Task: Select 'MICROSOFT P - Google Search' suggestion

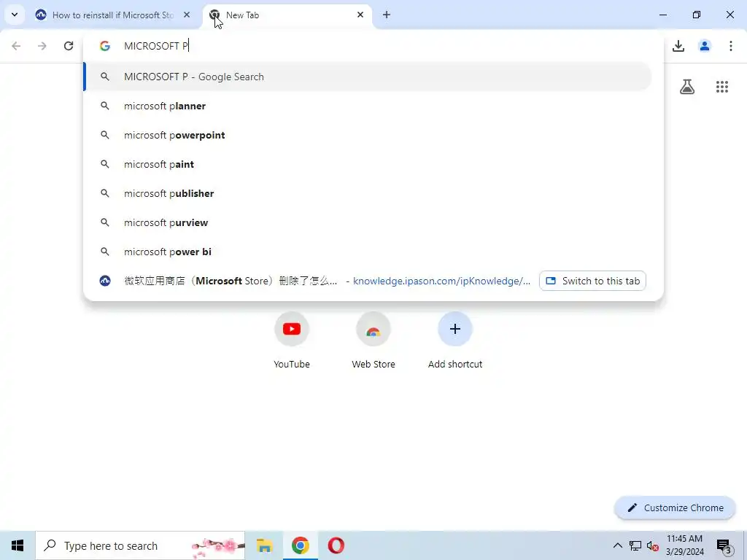Action: click(x=368, y=77)
